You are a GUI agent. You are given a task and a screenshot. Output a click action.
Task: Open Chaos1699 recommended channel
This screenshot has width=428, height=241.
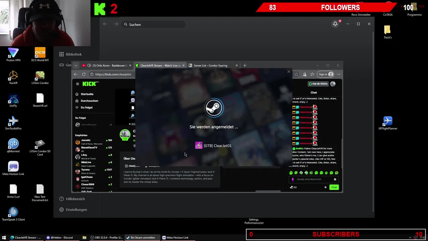point(94,186)
